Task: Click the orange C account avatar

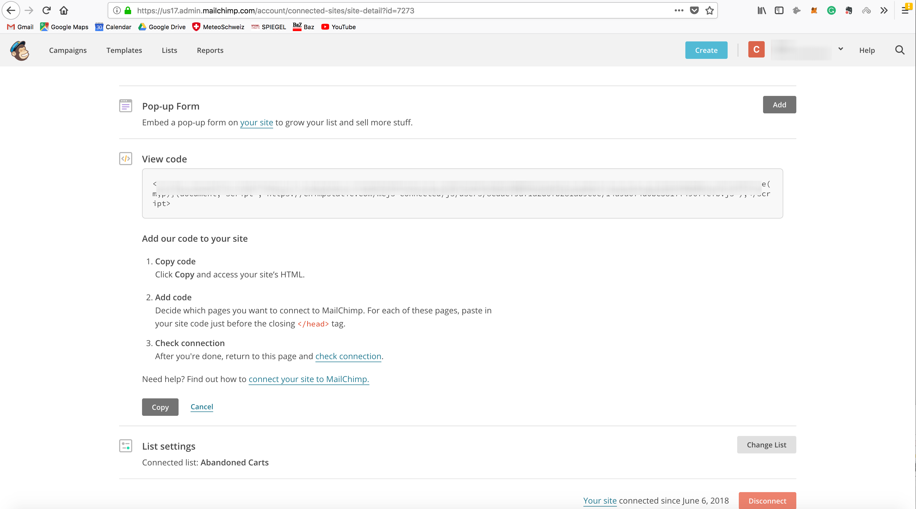Action: pyautogui.click(x=756, y=49)
